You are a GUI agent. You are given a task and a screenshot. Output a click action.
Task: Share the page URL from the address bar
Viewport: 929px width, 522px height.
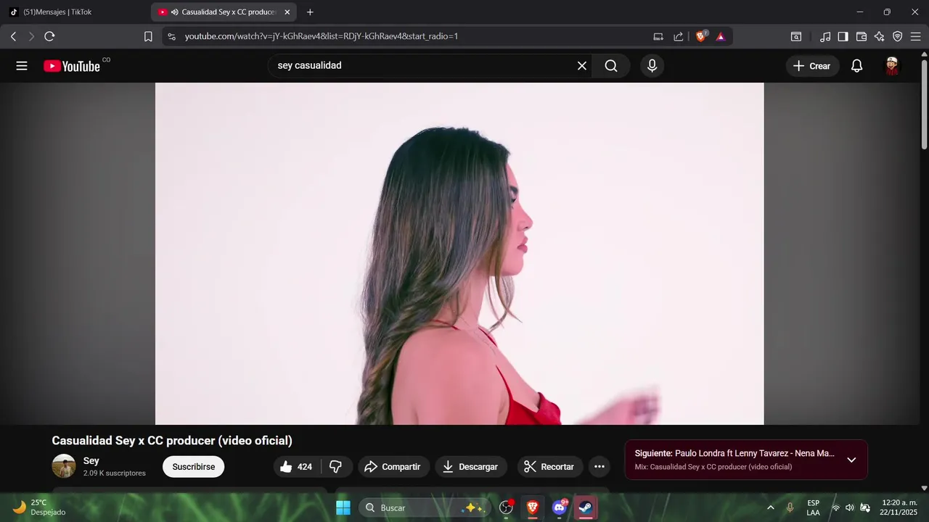tap(679, 36)
